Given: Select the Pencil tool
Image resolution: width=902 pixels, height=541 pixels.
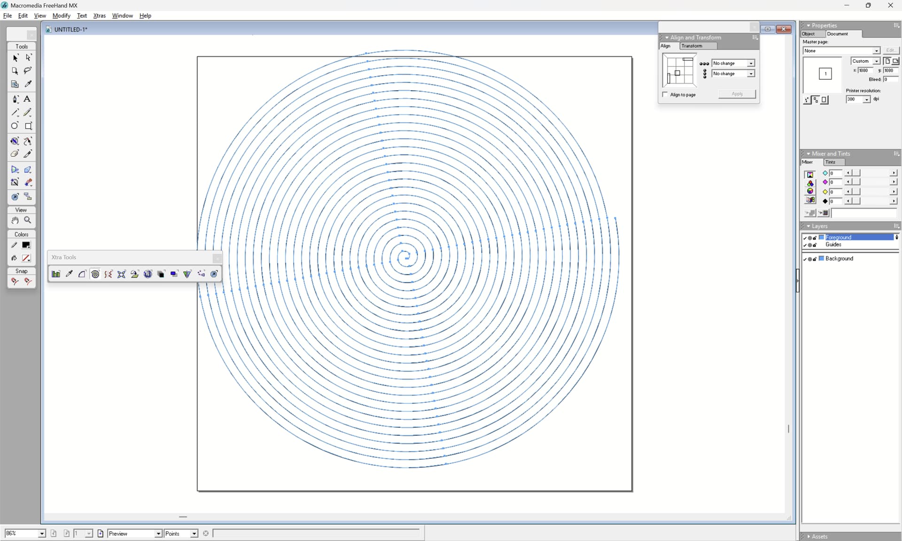Looking at the screenshot, I should pyautogui.click(x=28, y=113).
